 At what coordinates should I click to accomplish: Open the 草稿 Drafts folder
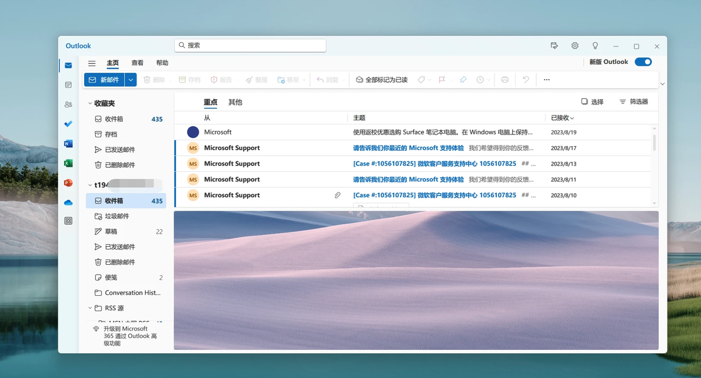[126, 232]
